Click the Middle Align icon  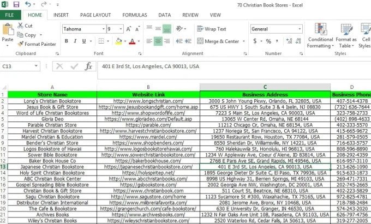click(158, 28)
